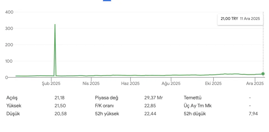Select the Haz 2025 axis label

coord(130,84)
